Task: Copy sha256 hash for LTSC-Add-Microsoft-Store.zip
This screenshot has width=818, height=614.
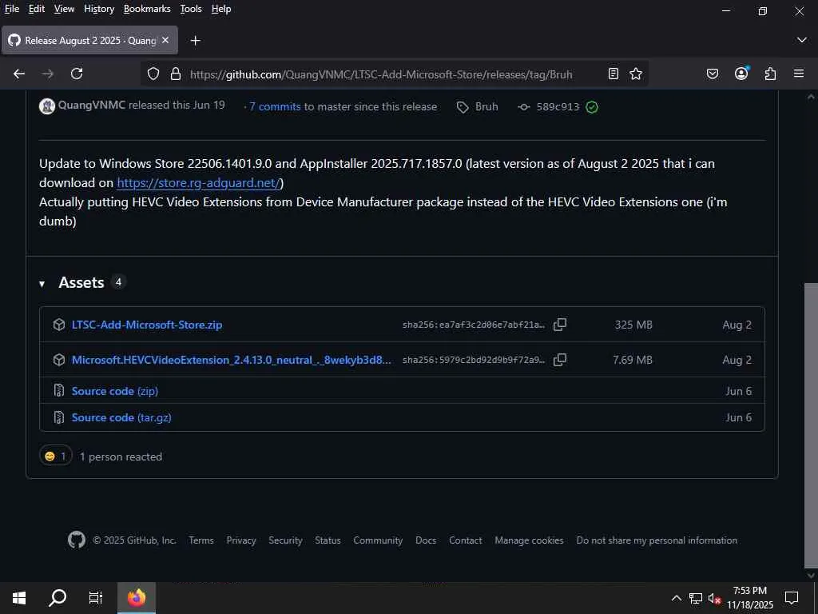Action: 560,325
